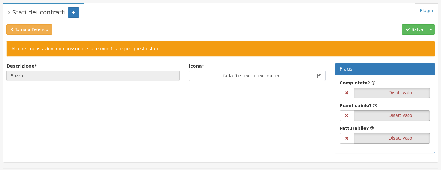Click the Flags panel header

click(x=385, y=69)
